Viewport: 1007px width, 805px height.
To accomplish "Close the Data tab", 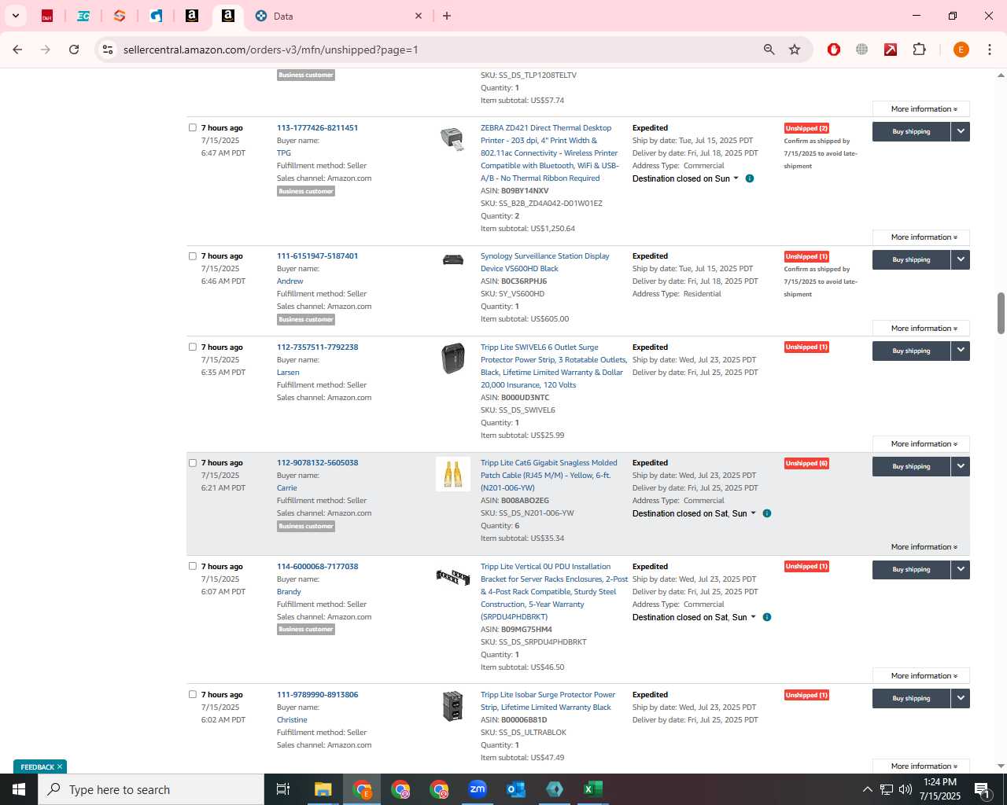I will [419, 16].
